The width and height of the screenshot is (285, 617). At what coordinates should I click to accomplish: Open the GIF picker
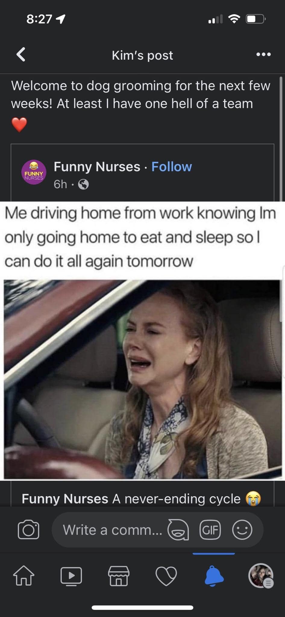(210, 529)
